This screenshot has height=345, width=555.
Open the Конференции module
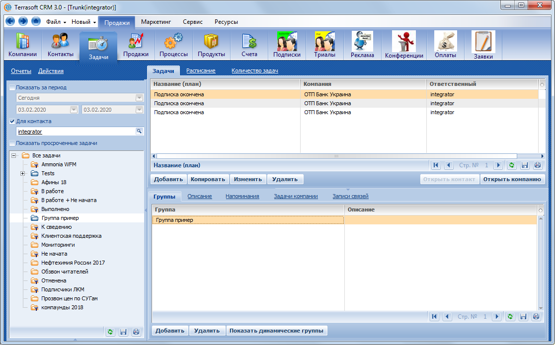point(404,45)
